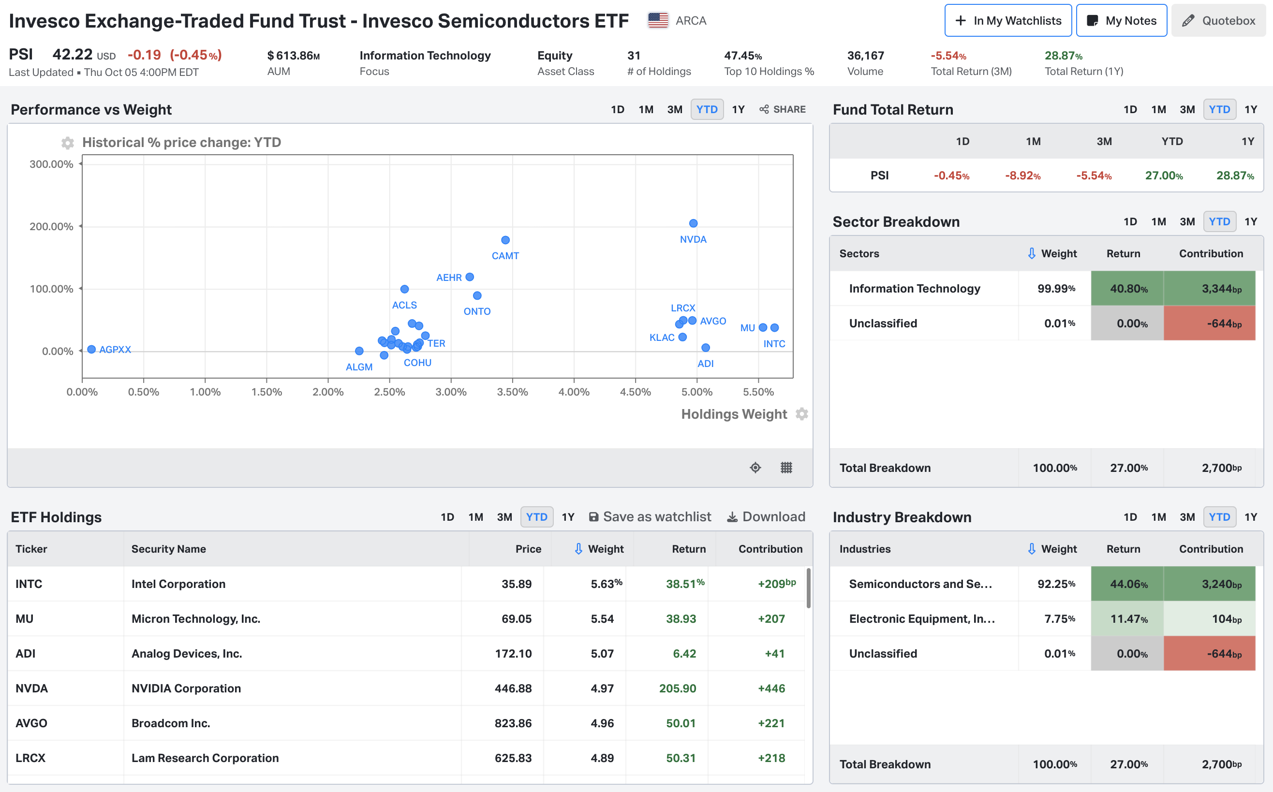Open chart settings gear beside Historical % price change
The image size is (1273, 792).
[x=68, y=143]
